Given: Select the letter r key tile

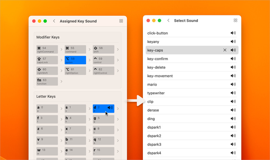Looking at the screenshot, I should click(x=103, y=151).
